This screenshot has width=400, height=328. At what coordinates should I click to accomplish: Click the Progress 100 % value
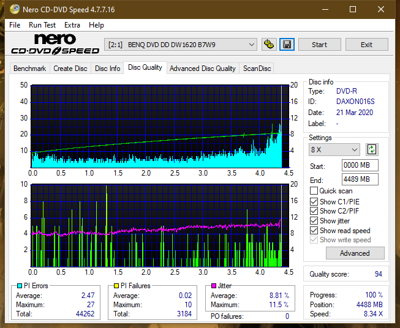click(x=374, y=295)
